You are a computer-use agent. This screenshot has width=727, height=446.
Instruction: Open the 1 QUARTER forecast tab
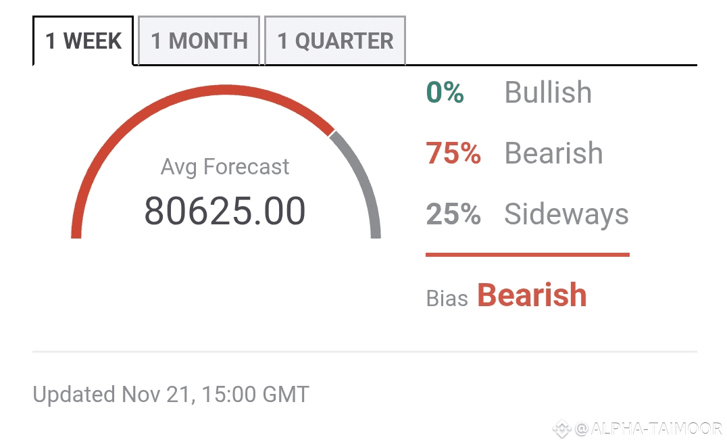click(x=335, y=41)
